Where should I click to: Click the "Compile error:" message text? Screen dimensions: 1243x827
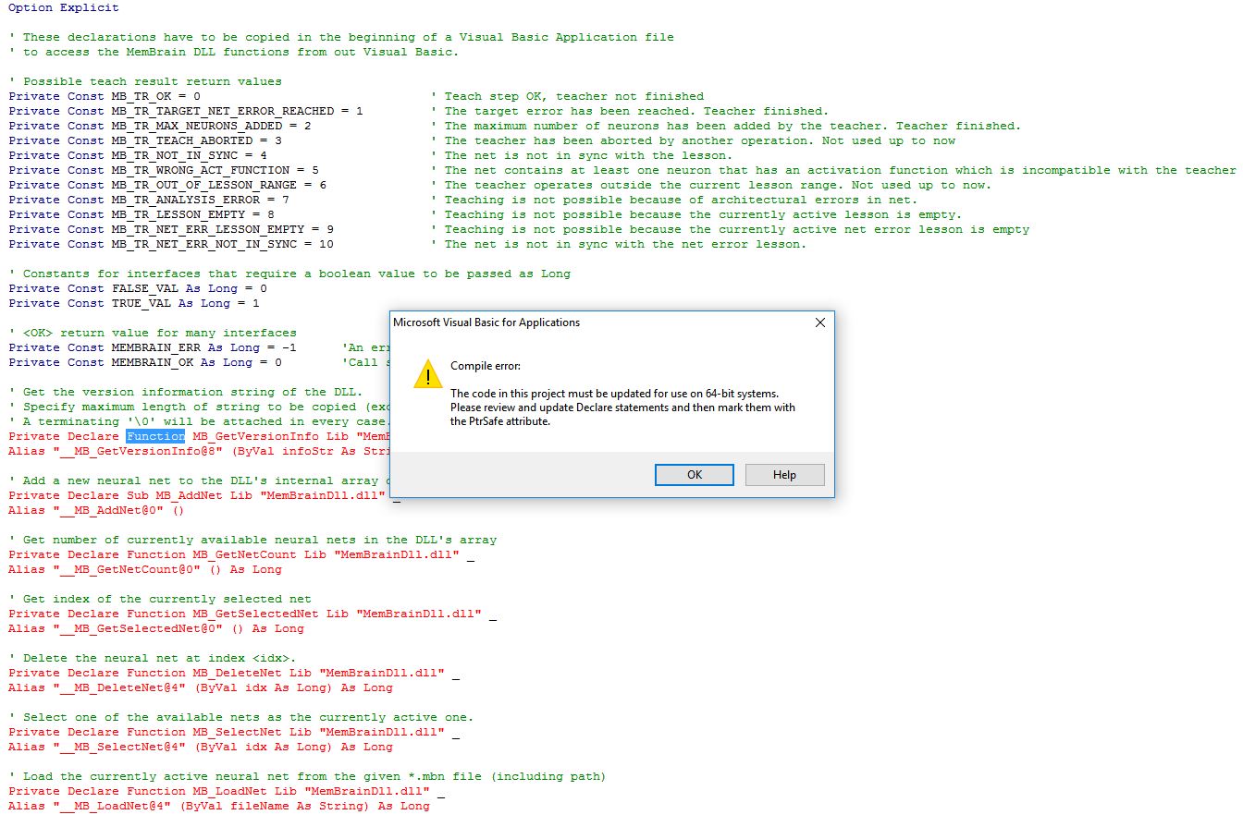tap(486, 366)
